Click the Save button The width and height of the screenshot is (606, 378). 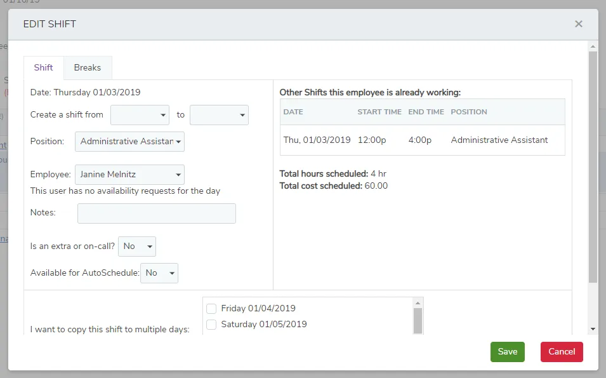pyautogui.click(x=508, y=352)
